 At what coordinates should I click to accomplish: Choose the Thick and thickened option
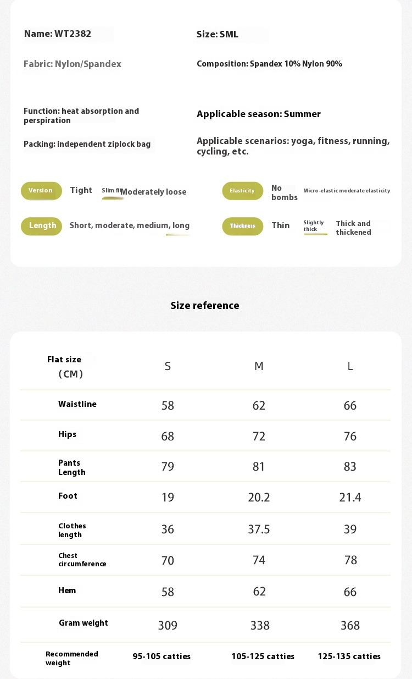tap(353, 228)
